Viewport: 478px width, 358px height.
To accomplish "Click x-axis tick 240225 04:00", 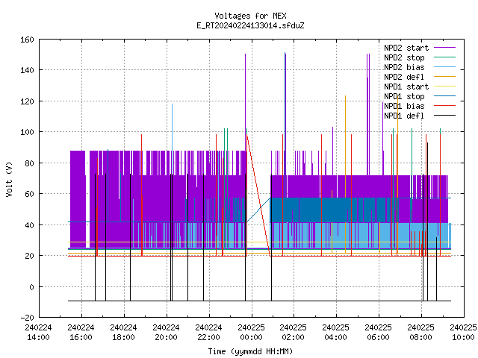I will 335,333.
